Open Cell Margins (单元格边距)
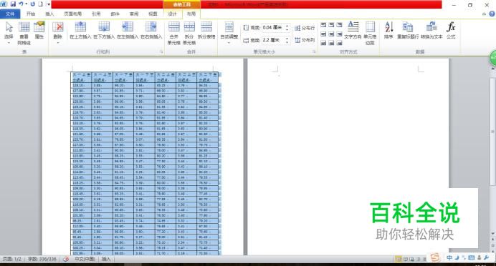 pos(370,33)
